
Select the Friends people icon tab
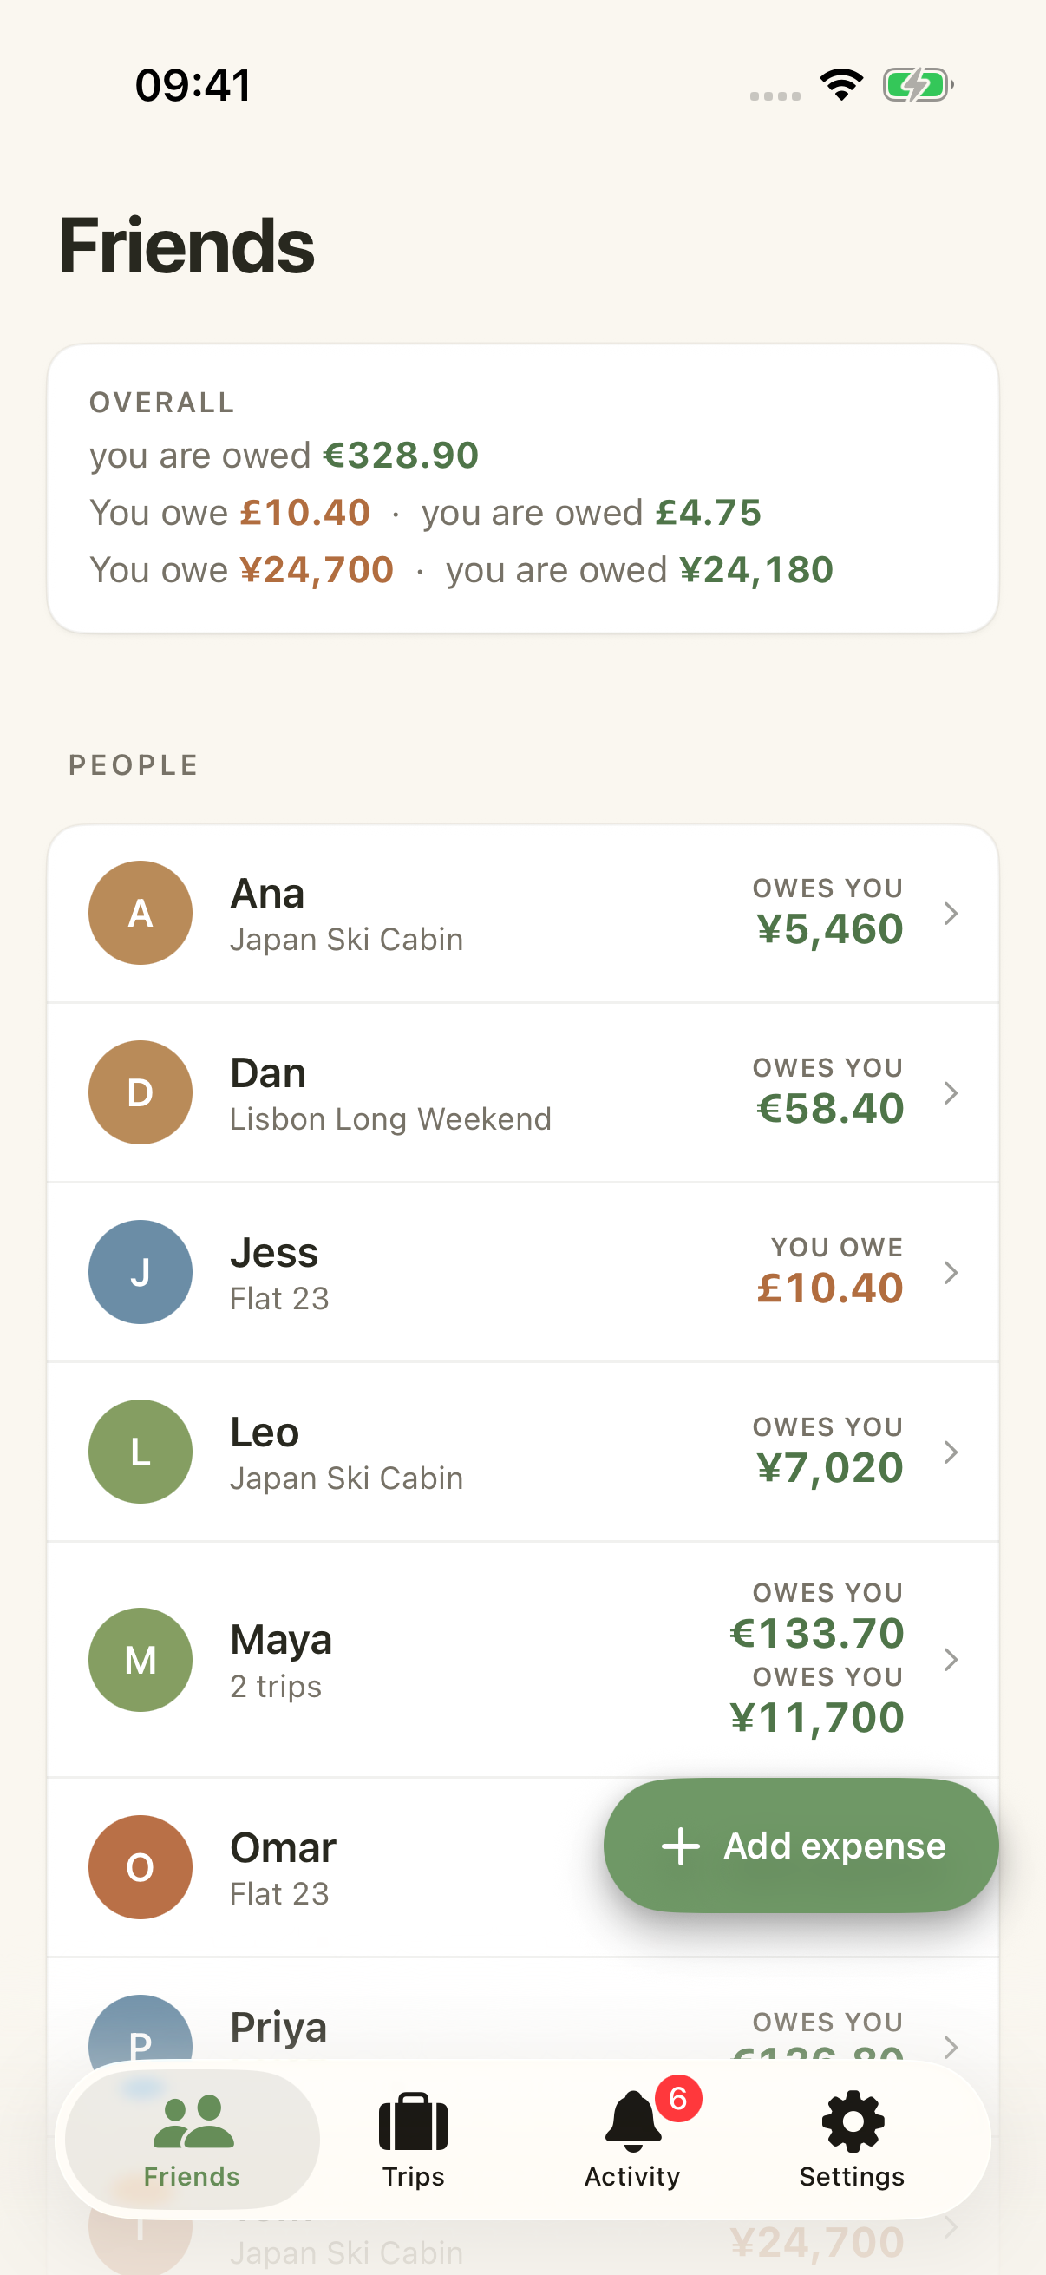pos(193,2121)
